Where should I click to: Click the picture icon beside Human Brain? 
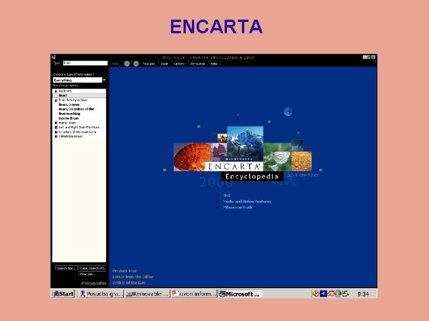coord(56,123)
